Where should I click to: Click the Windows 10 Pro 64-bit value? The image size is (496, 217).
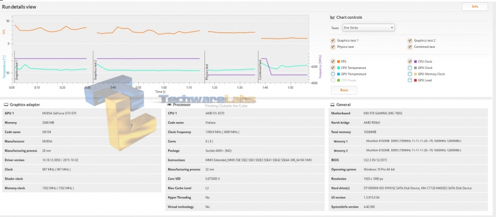pos(379,169)
